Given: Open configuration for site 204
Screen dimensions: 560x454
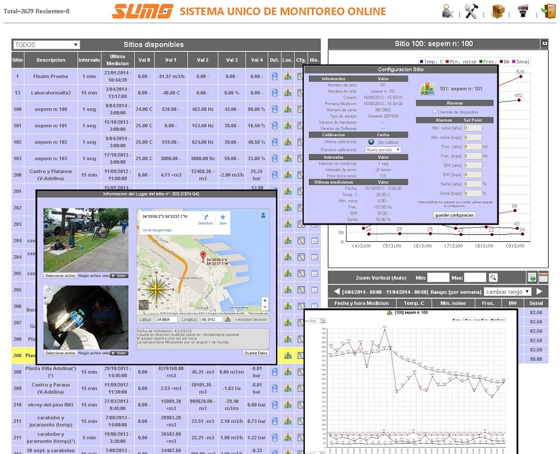Looking at the screenshot, I should (x=301, y=241).
